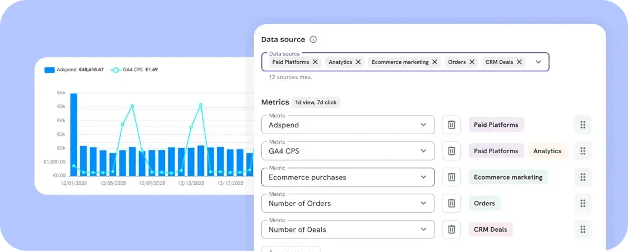Image resolution: width=628 pixels, height=252 pixels.
Task: Open the GA4 CPS metric dropdown
Action: 348,151
